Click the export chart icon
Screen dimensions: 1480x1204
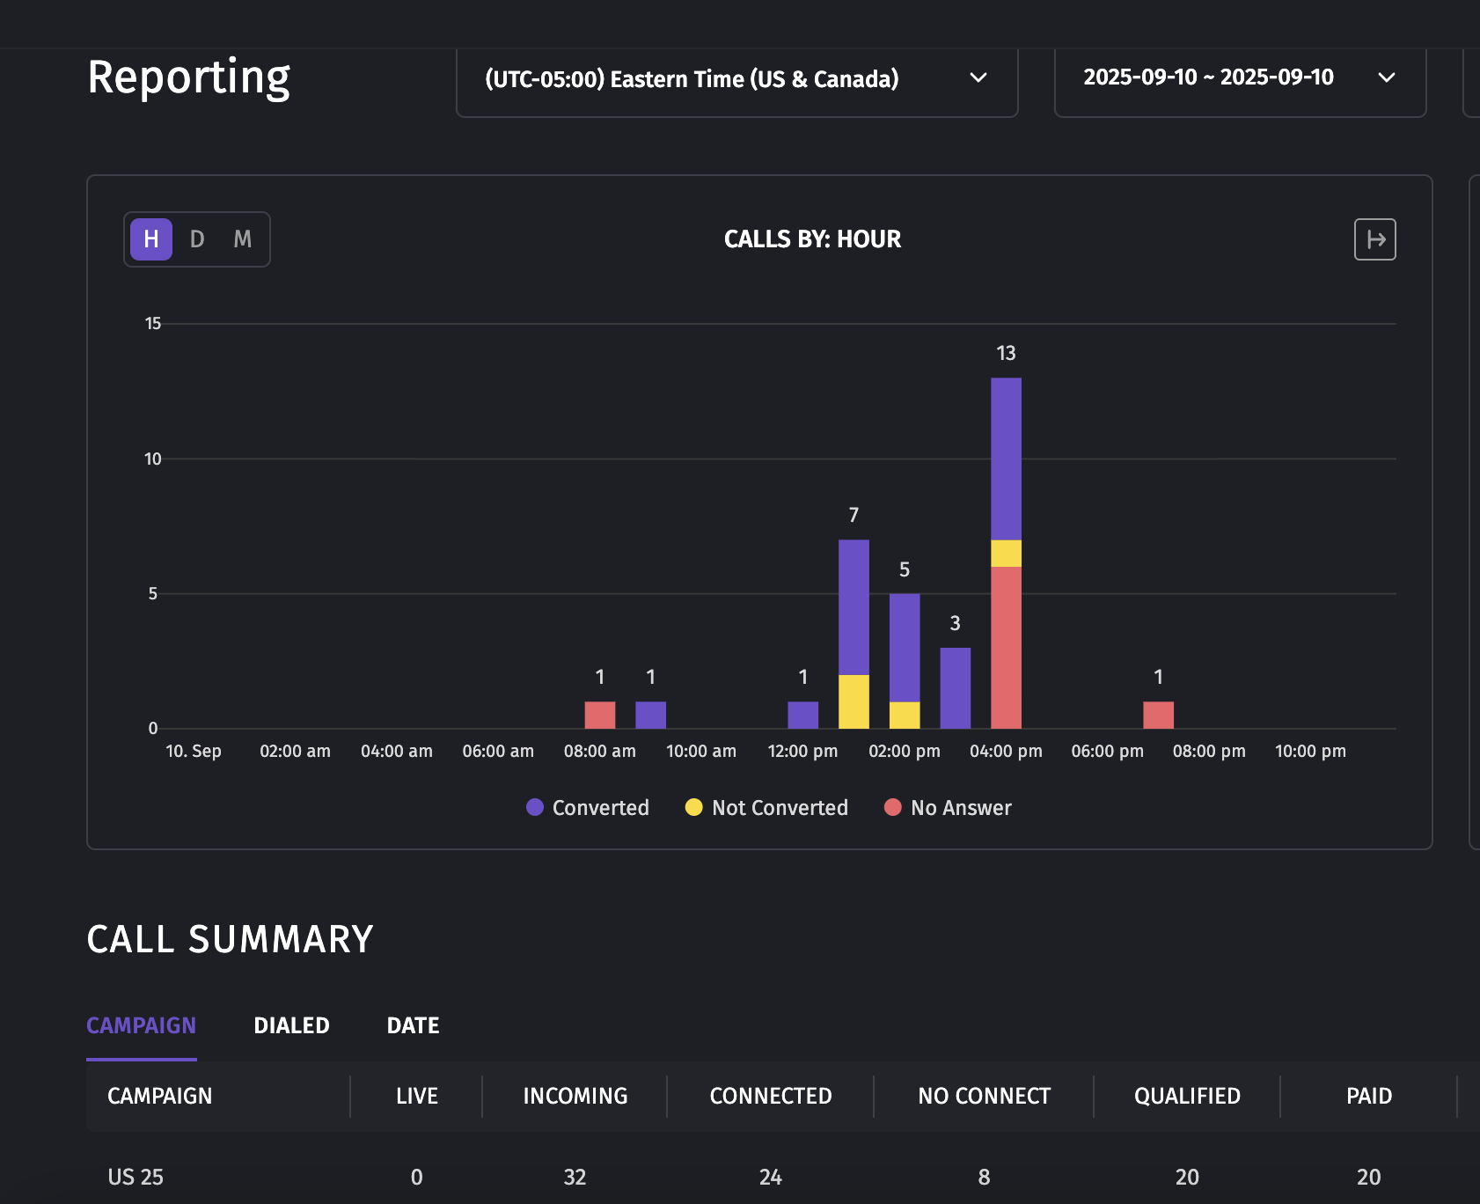pos(1374,239)
